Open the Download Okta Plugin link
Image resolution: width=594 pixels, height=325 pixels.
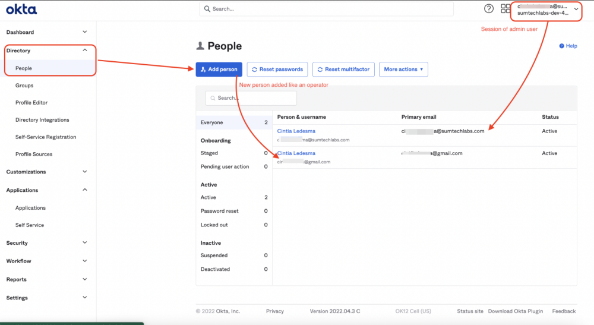(x=516, y=311)
